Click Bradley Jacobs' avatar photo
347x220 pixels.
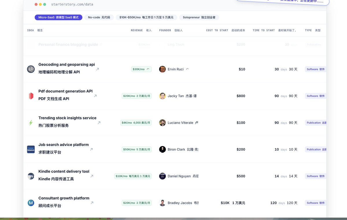(163, 203)
